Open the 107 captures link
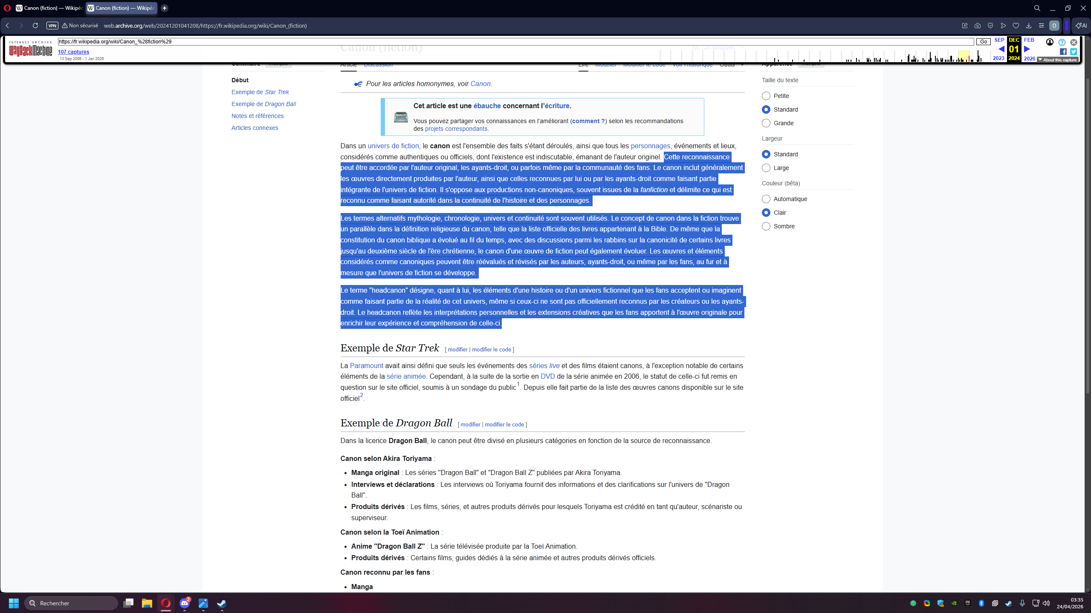The image size is (1091, 613). tap(73, 52)
